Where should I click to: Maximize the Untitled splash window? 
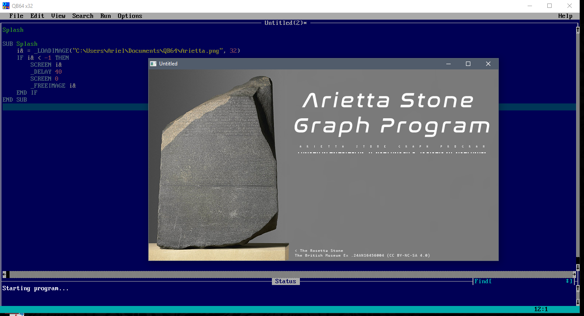coord(468,64)
